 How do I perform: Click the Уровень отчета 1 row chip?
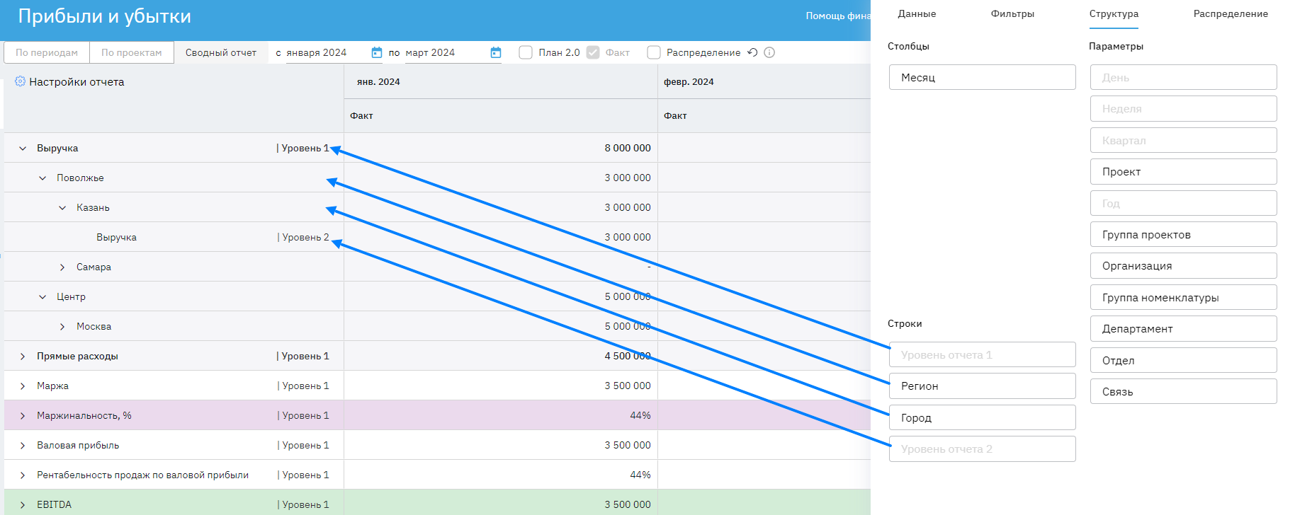coord(982,354)
